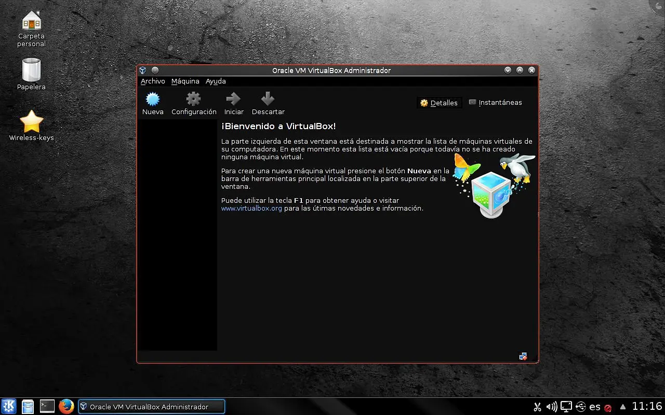The image size is (665, 415).
Task: Select Oracle VM VirtualBox taskbar entry
Action: [152, 407]
